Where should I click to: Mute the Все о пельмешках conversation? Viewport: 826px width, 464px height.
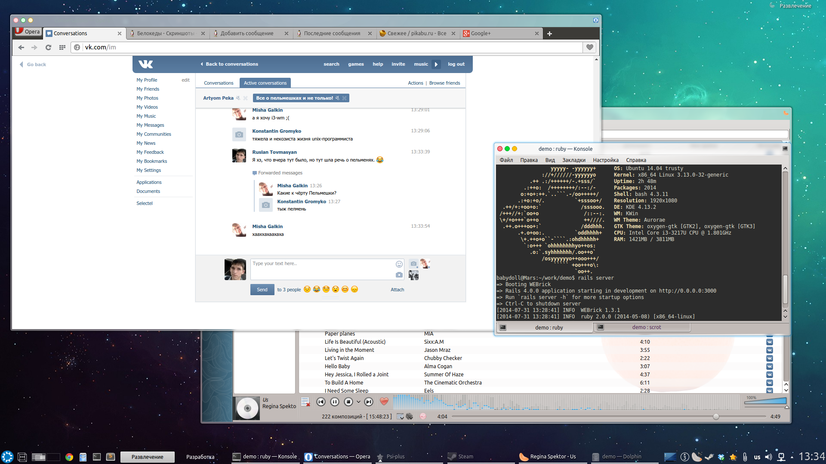coord(337,98)
